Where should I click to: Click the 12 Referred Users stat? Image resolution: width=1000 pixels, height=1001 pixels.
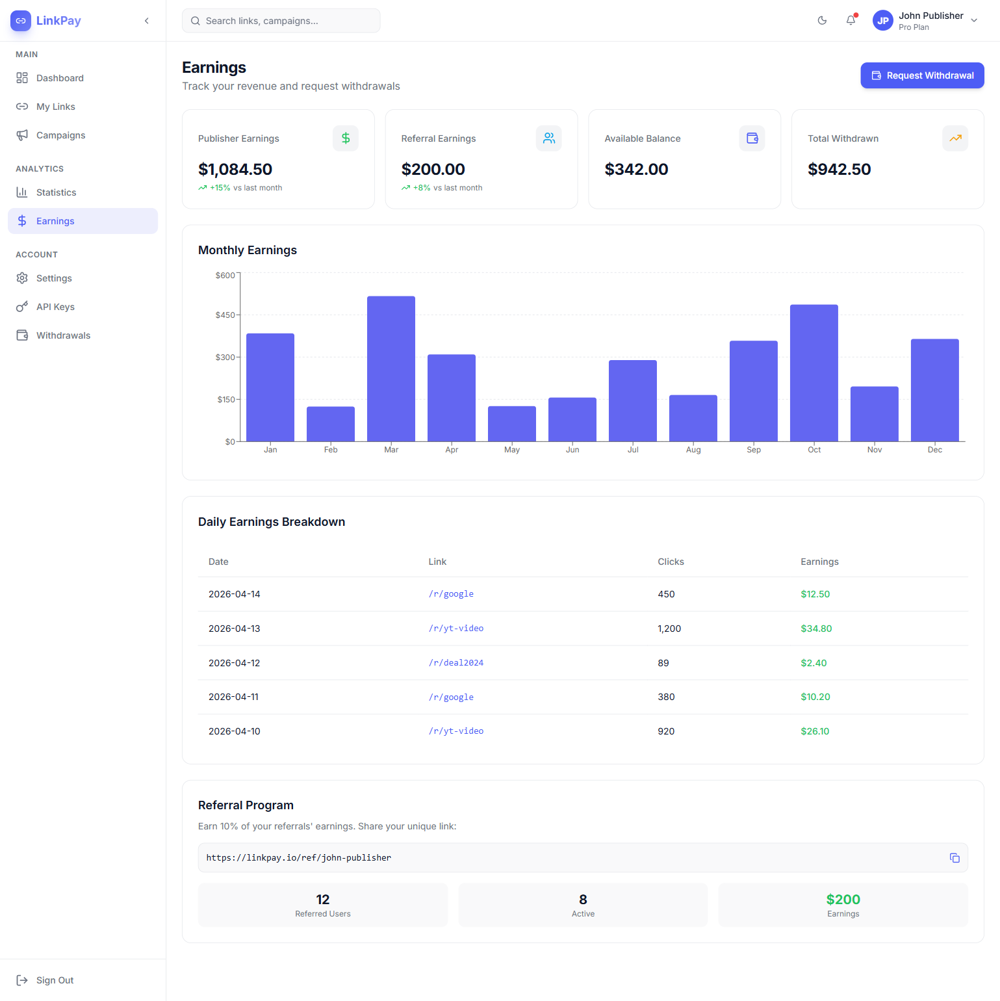tap(323, 905)
